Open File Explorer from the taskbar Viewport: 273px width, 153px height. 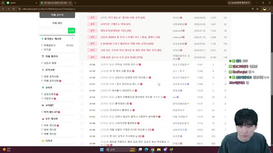pos(159,150)
